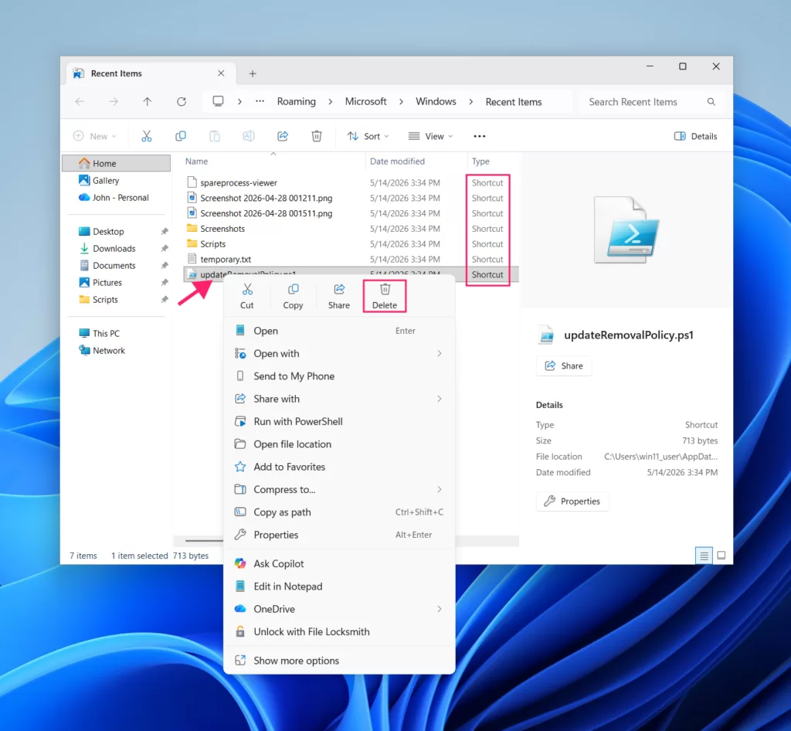Delete the shortcut via context menu

pos(385,296)
